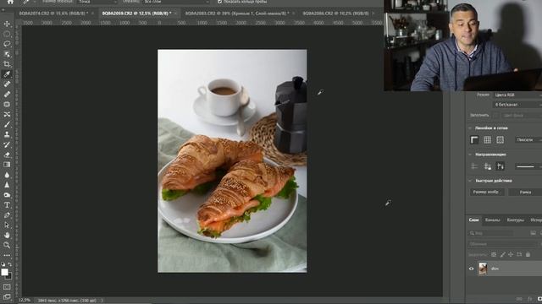
Task: Select the Hand tool
Action: coord(7,235)
